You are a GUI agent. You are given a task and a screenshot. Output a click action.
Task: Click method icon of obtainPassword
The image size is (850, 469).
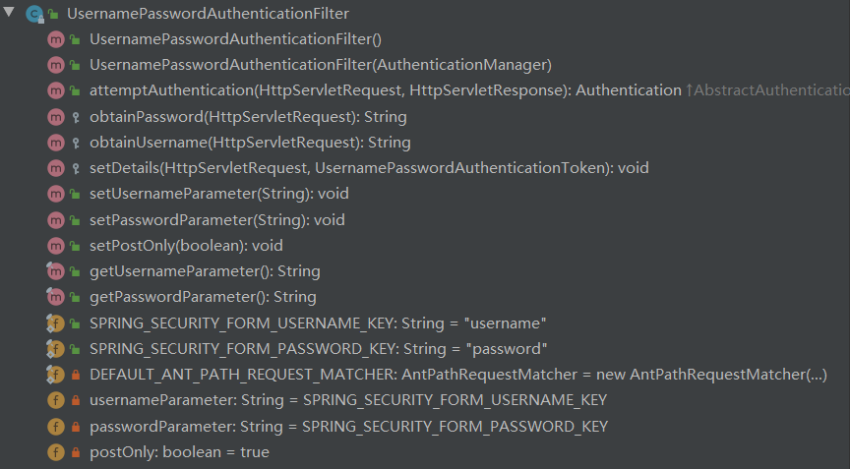point(55,116)
